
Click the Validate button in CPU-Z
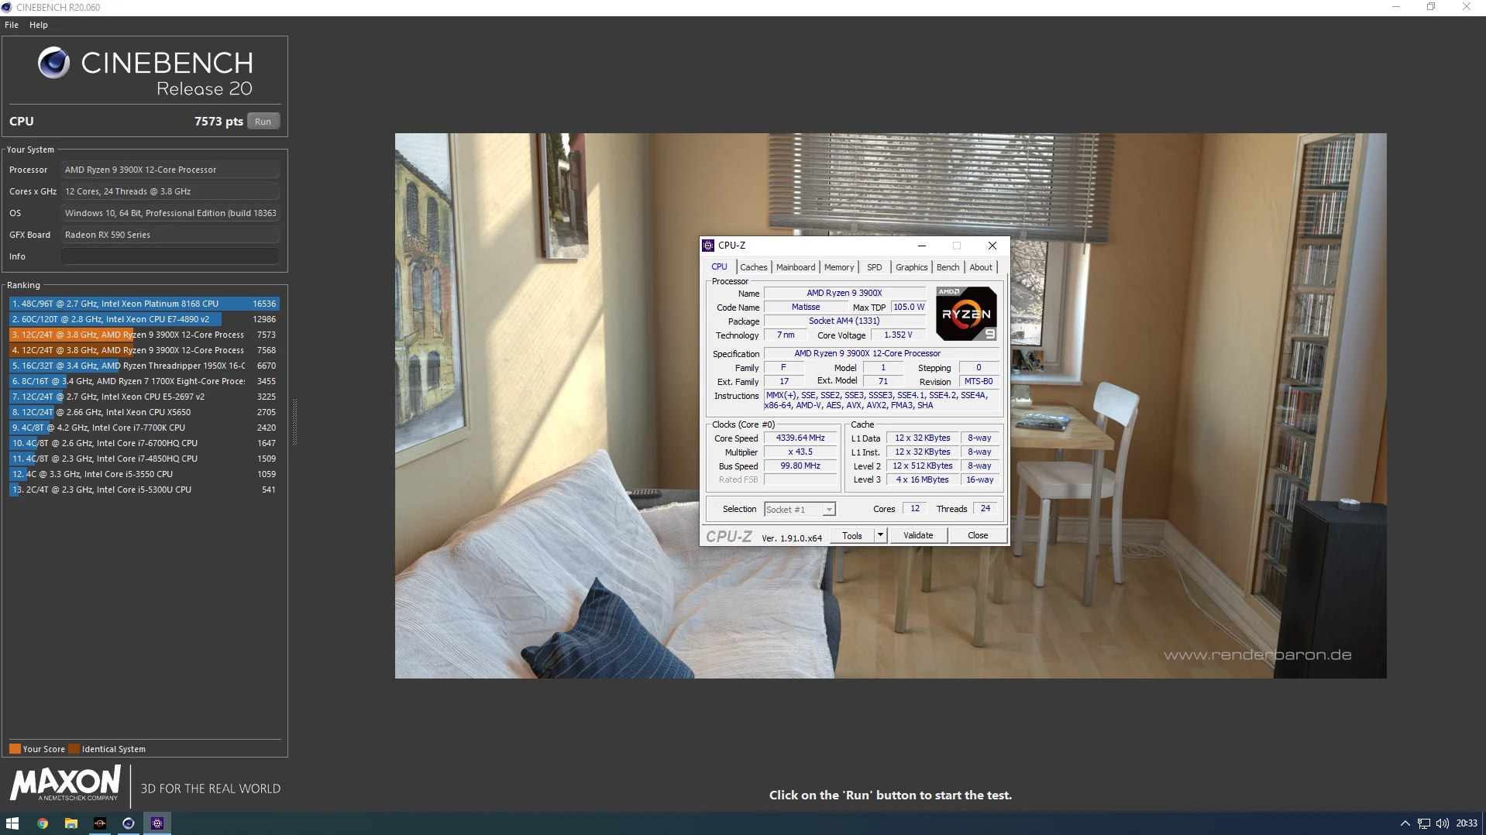click(918, 535)
